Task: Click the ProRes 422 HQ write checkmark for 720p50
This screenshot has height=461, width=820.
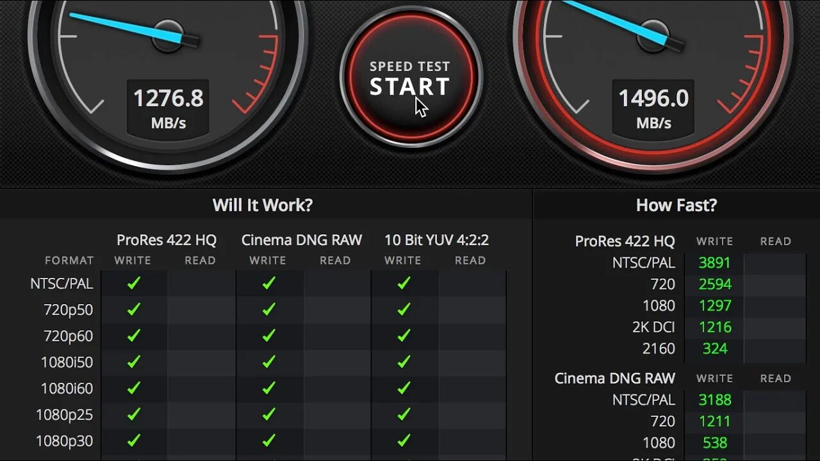Action: click(x=134, y=309)
